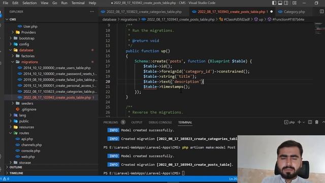325x183 pixels.
Task: Open the Run menu
Action: (x=64, y=3)
